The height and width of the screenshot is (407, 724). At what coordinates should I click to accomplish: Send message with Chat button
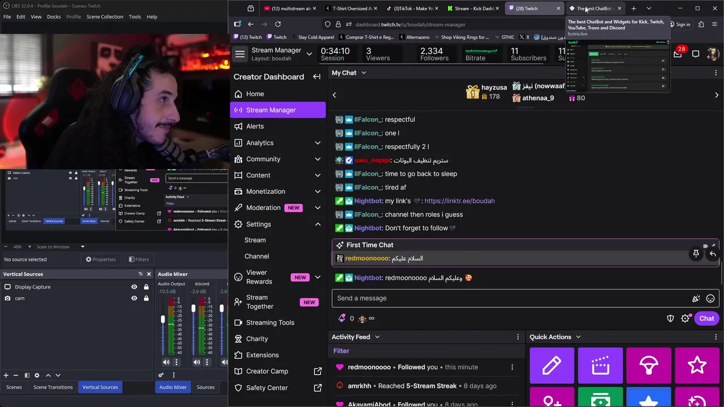[706, 318]
